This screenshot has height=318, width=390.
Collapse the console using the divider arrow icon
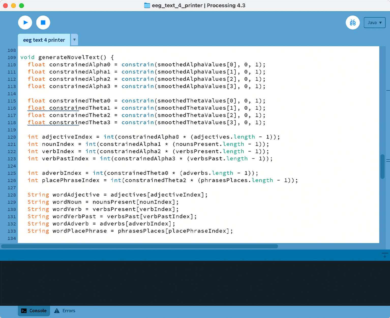click(x=385, y=255)
